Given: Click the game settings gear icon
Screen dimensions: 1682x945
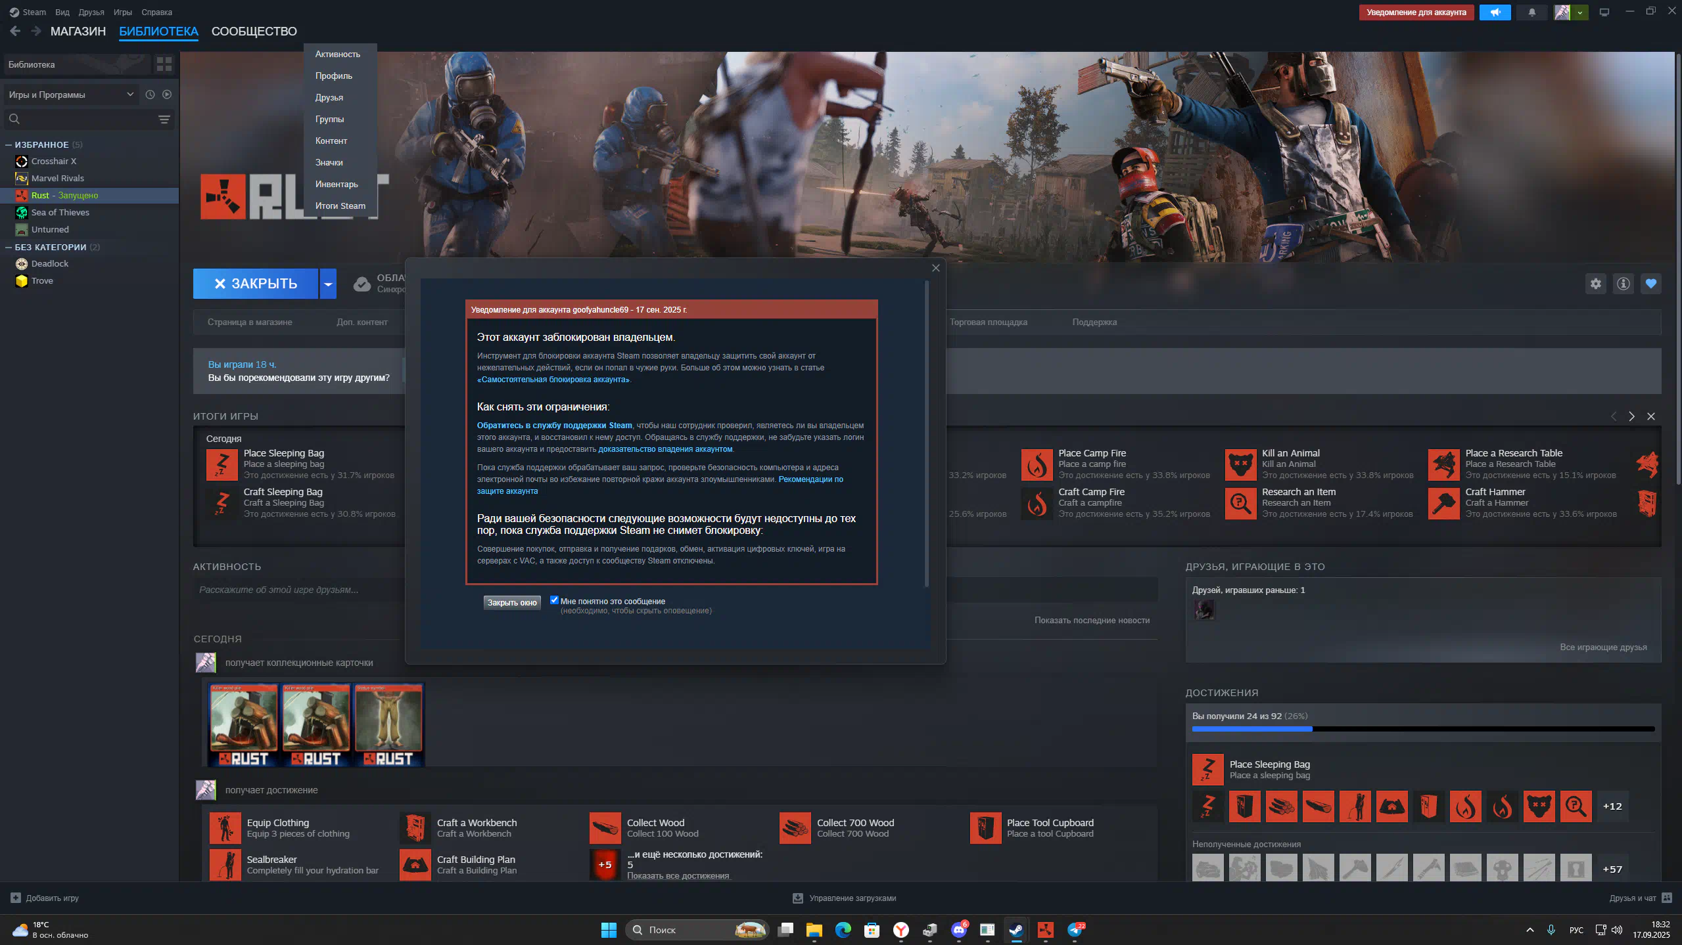Looking at the screenshot, I should [1595, 284].
